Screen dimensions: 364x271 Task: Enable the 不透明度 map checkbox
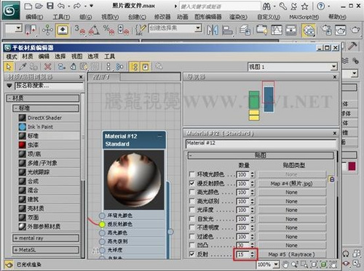pos(192,227)
